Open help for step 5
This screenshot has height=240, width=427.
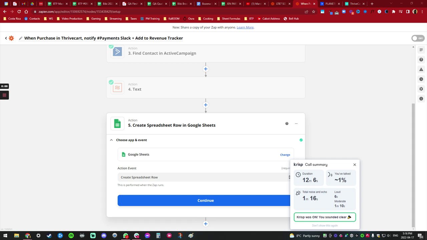click(x=287, y=124)
